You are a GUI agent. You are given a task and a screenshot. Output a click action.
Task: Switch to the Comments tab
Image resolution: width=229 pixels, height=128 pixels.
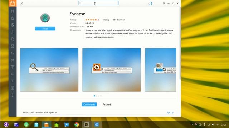(x=89, y=105)
